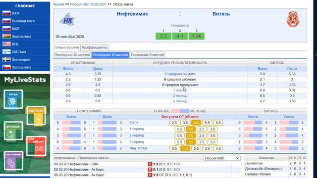Click the Нефтехимик team logo

[67, 20]
